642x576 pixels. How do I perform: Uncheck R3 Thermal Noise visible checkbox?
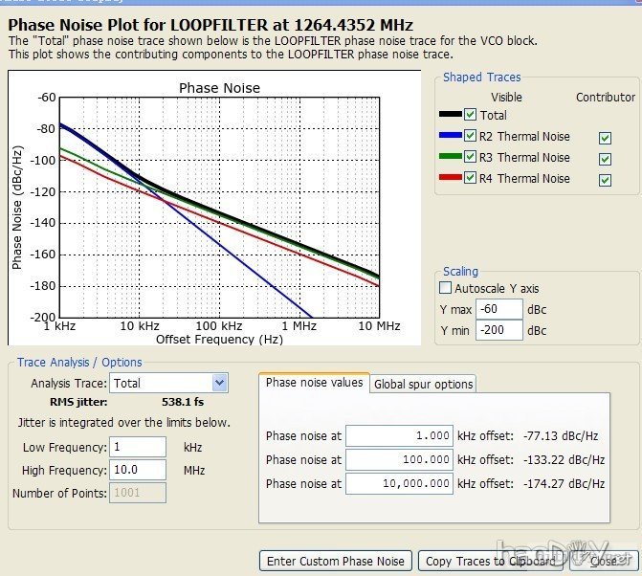coord(470,157)
